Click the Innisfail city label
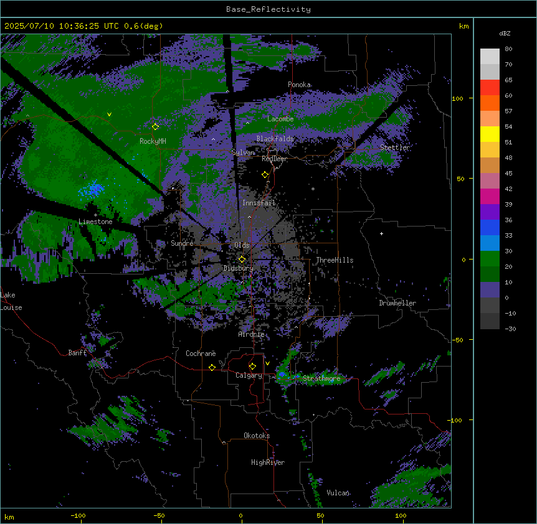Image resolution: width=537 pixels, height=524 pixels. [259, 203]
